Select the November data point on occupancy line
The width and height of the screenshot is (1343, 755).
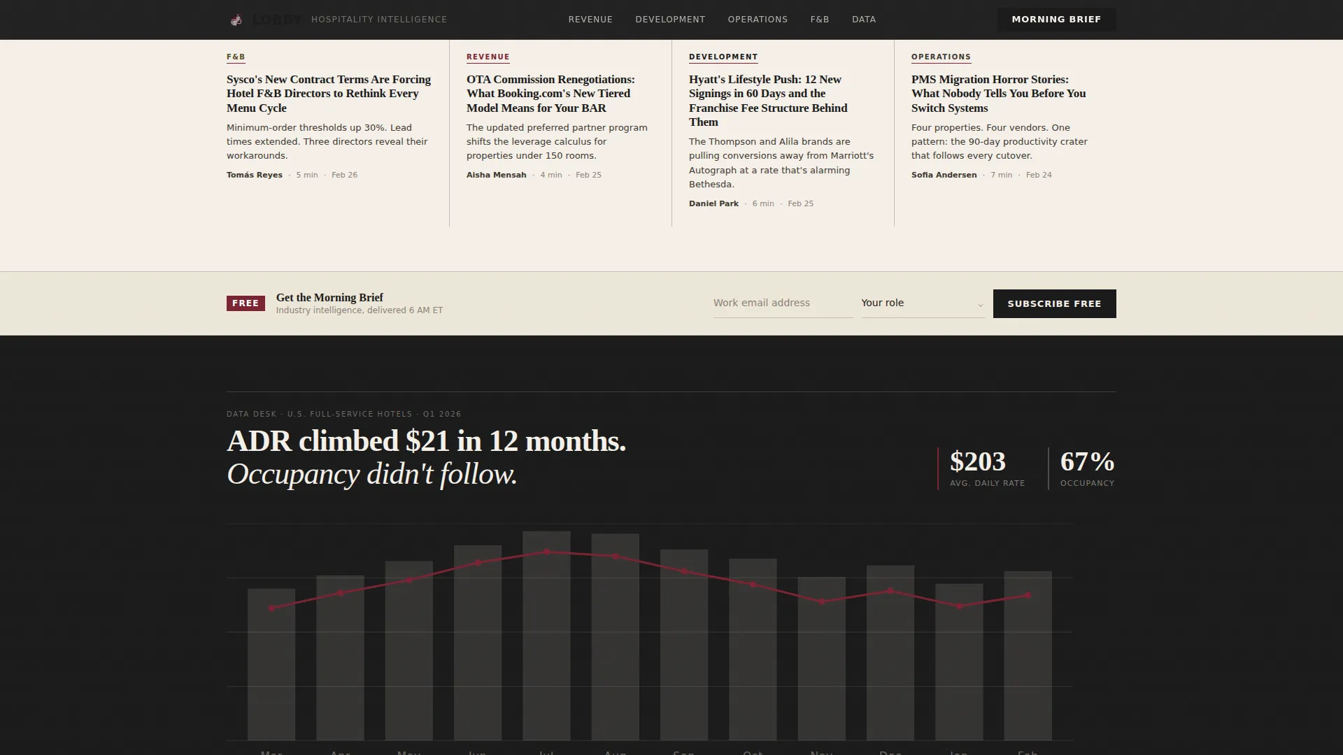click(x=822, y=602)
